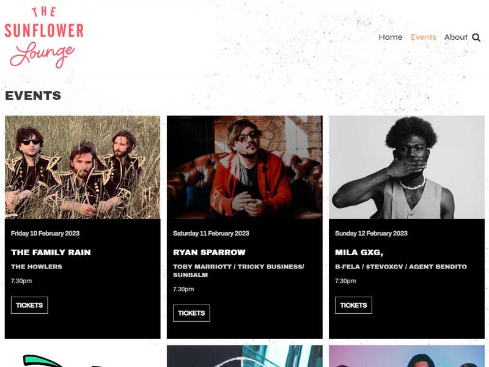Click Tickets button for The Family Rain

click(x=29, y=305)
